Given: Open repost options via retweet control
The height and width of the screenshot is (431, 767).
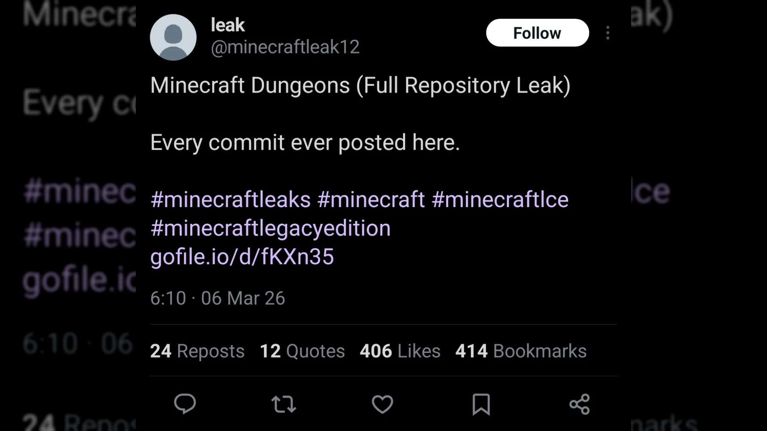Looking at the screenshot, I should (284, 404).
